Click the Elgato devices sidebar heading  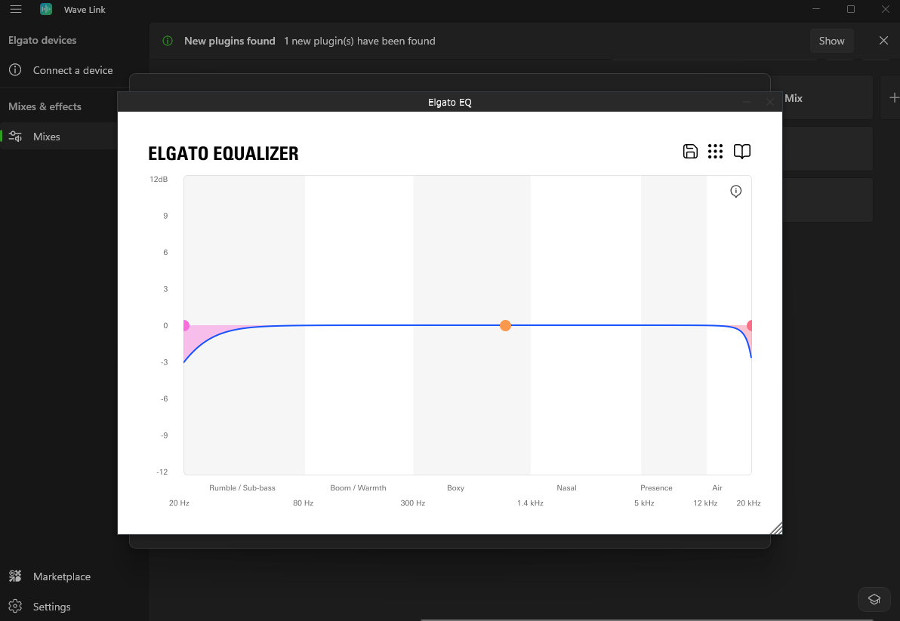(x=42, y=40)
